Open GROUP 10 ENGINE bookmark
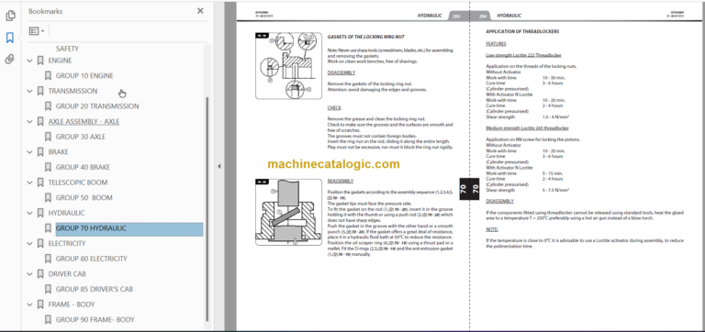The image size is (705, 332). pos(84,76)
